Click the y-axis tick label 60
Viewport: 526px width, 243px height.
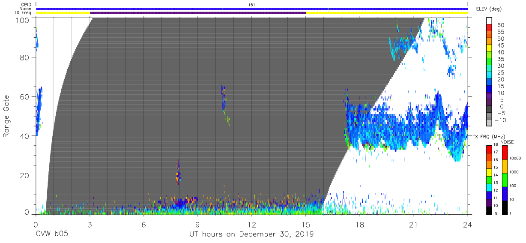[x=25, y=97]
